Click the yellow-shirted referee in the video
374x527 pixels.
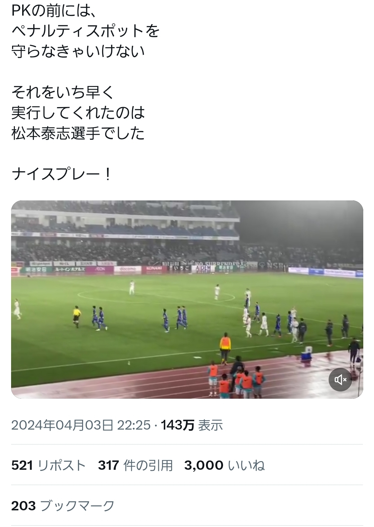(x=76, y=317)
